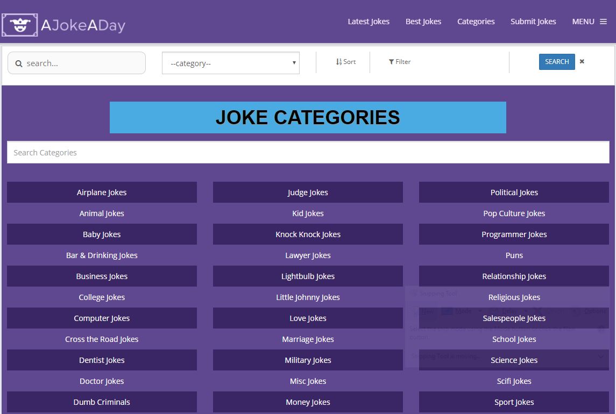Select "Latest Jokes" in the navigation
This screenshot has height=414, width=616.
(x=369, y=22)
